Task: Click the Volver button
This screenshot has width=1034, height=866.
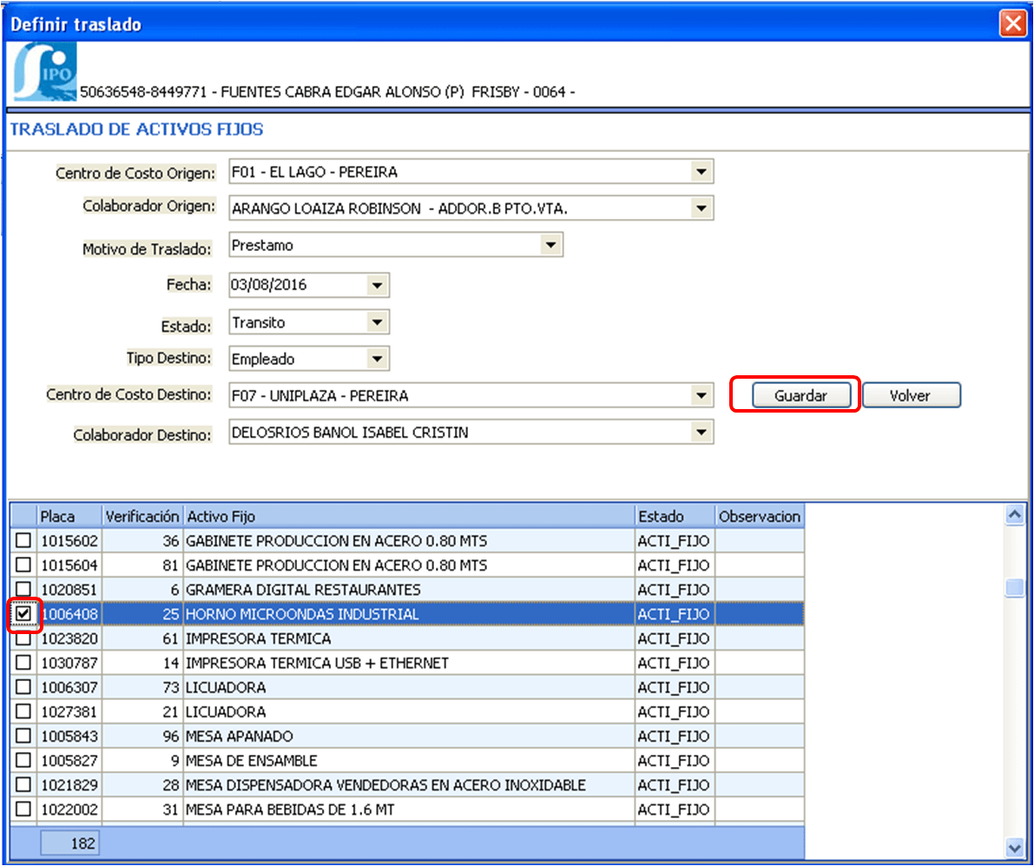Action: tap(912, 396)
